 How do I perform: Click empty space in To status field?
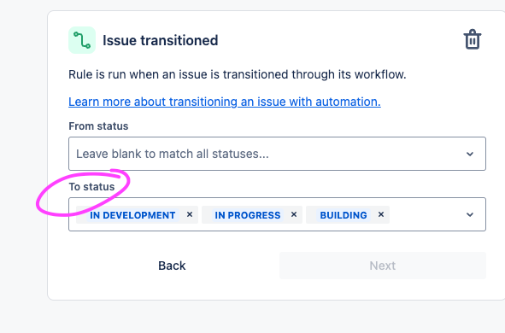point(426,214)
